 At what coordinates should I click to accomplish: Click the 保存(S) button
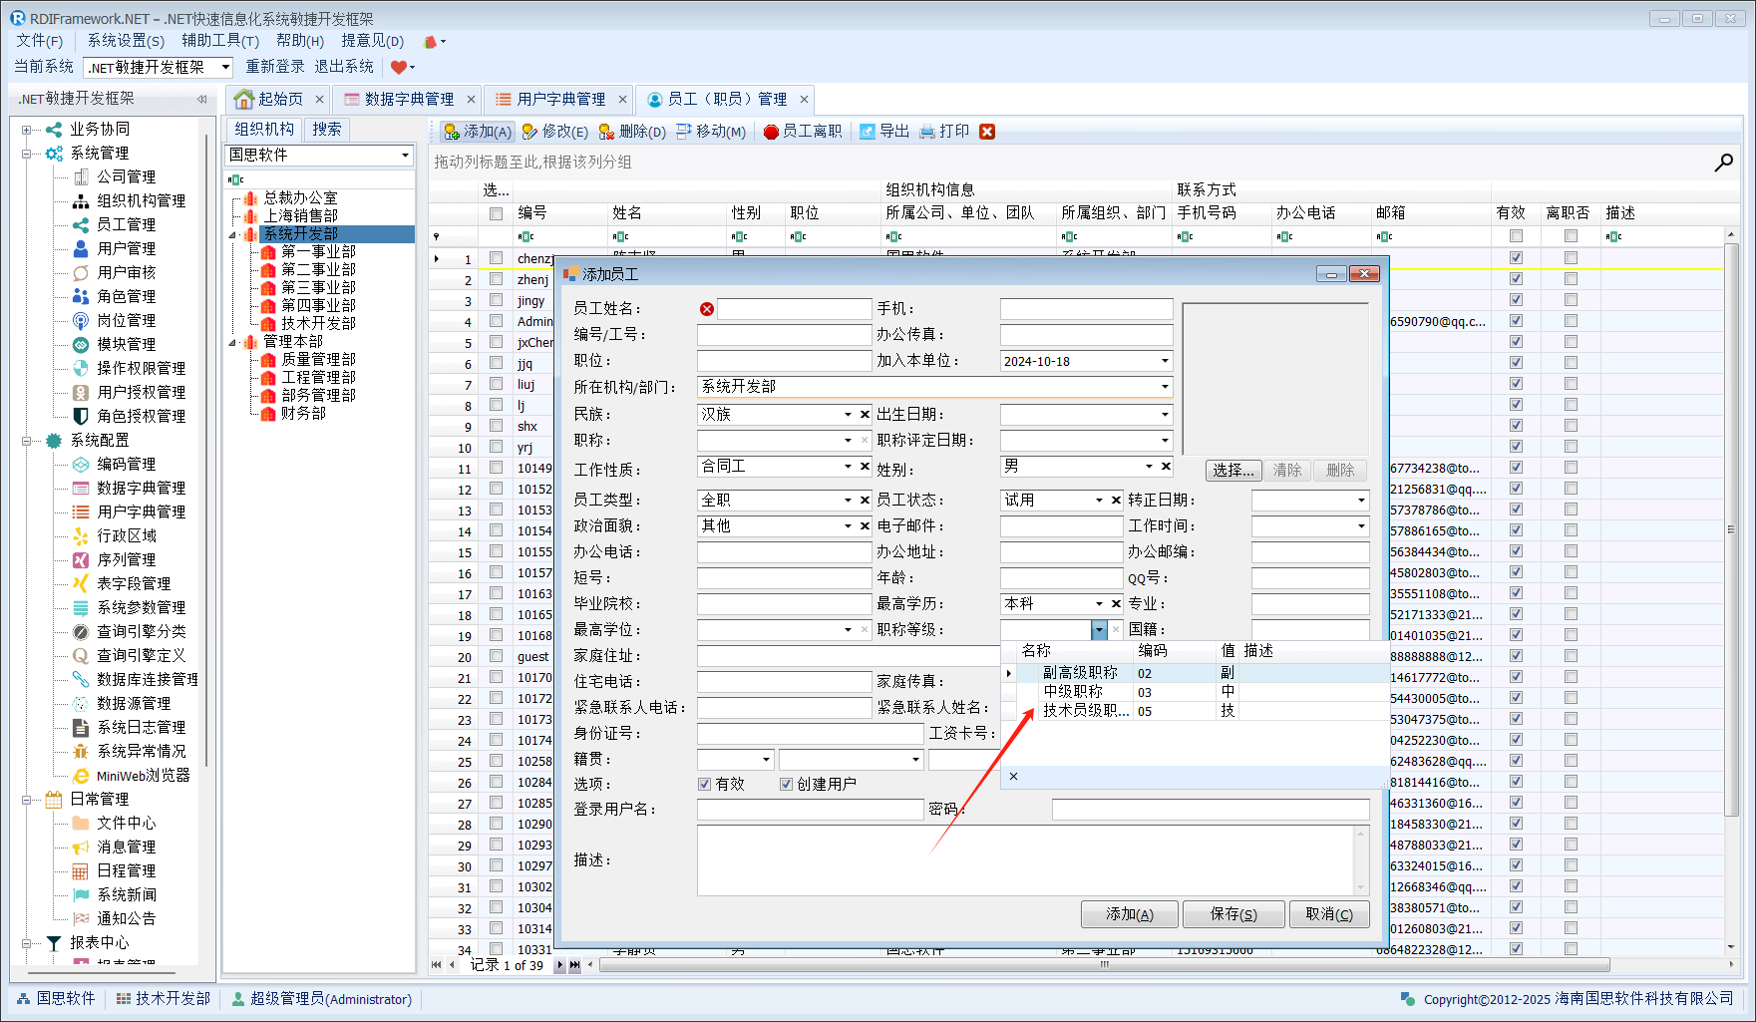coord(1232,914)
